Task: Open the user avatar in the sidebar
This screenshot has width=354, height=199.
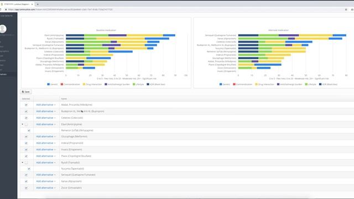Action: coord(3,29)
